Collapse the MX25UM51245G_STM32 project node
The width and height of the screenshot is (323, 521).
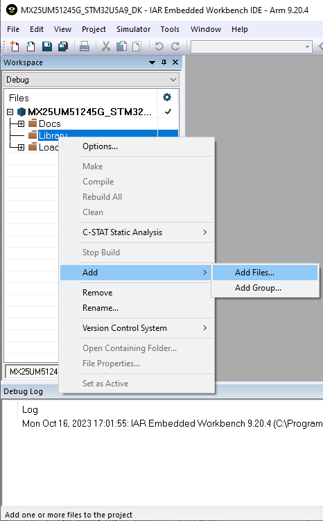click(10, 112)
